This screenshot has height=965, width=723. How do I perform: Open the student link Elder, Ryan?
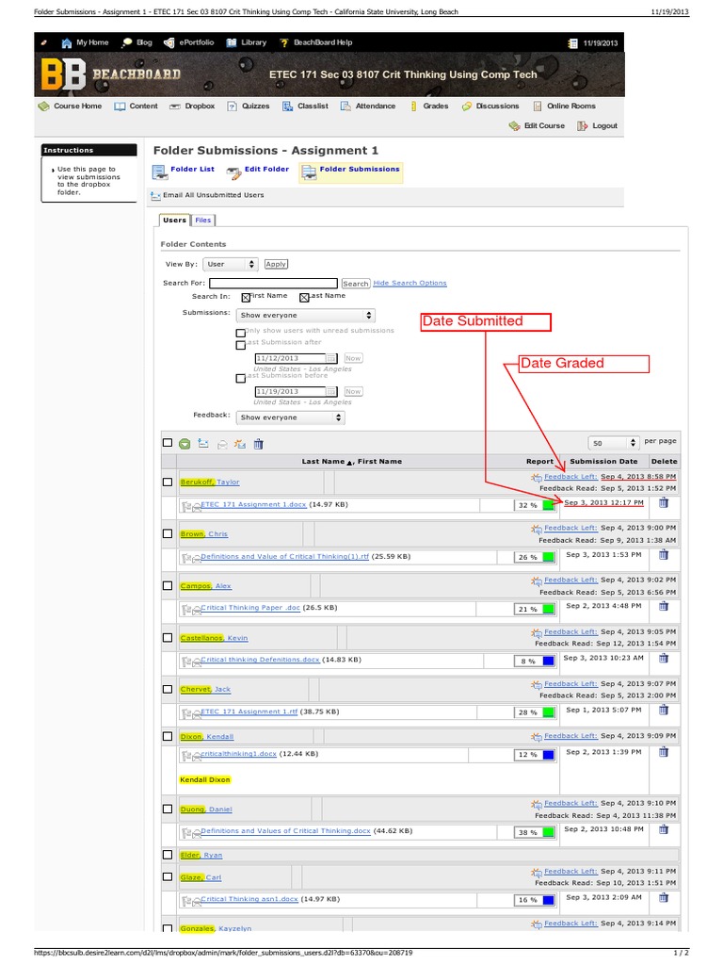[x=201, y=855]
